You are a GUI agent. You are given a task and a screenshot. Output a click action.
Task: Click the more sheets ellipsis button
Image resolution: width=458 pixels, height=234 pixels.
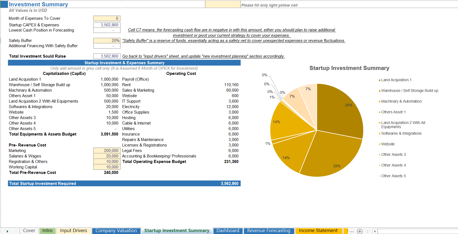[352, 231]
